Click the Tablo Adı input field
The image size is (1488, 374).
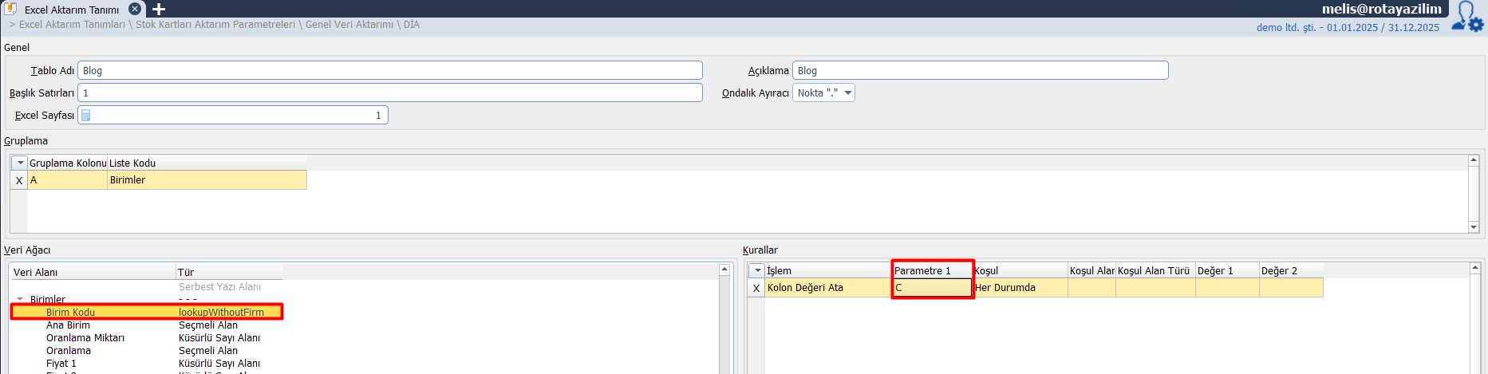tap(389, 71)
